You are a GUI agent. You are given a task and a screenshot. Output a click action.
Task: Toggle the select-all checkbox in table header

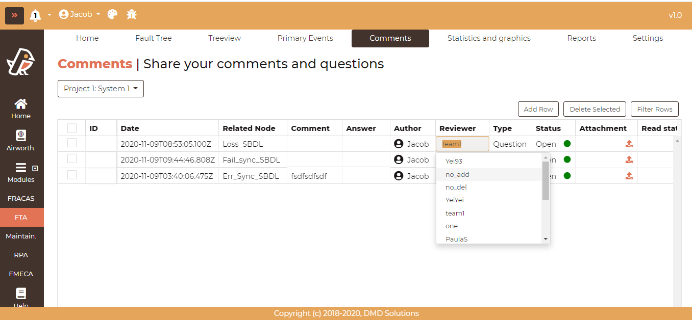point(72,128)
